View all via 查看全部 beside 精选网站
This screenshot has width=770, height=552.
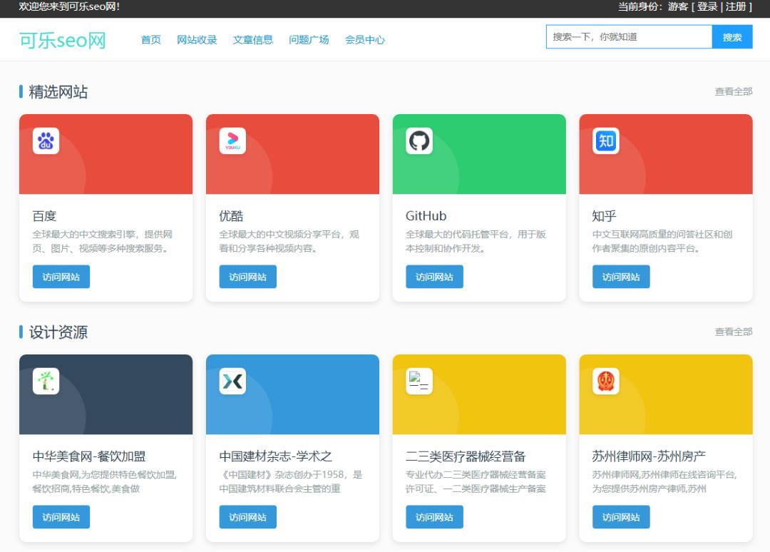[733, 91]
